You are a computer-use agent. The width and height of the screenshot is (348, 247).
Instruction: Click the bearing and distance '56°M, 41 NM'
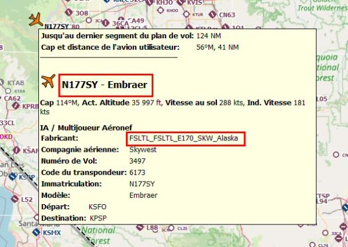[217, 48]
